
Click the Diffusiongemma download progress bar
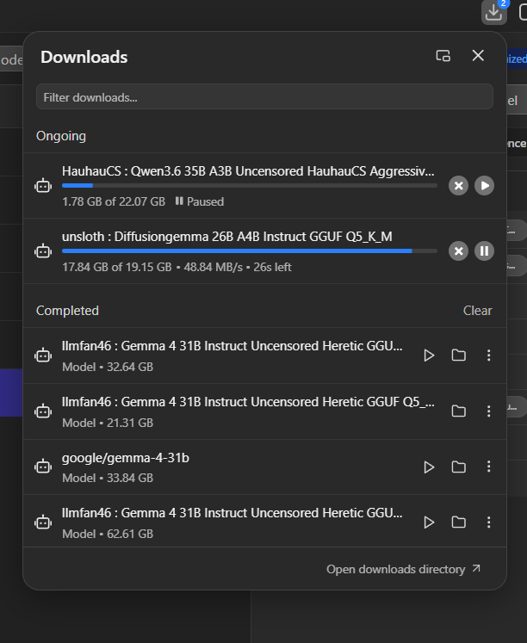[x=250, y=251]
